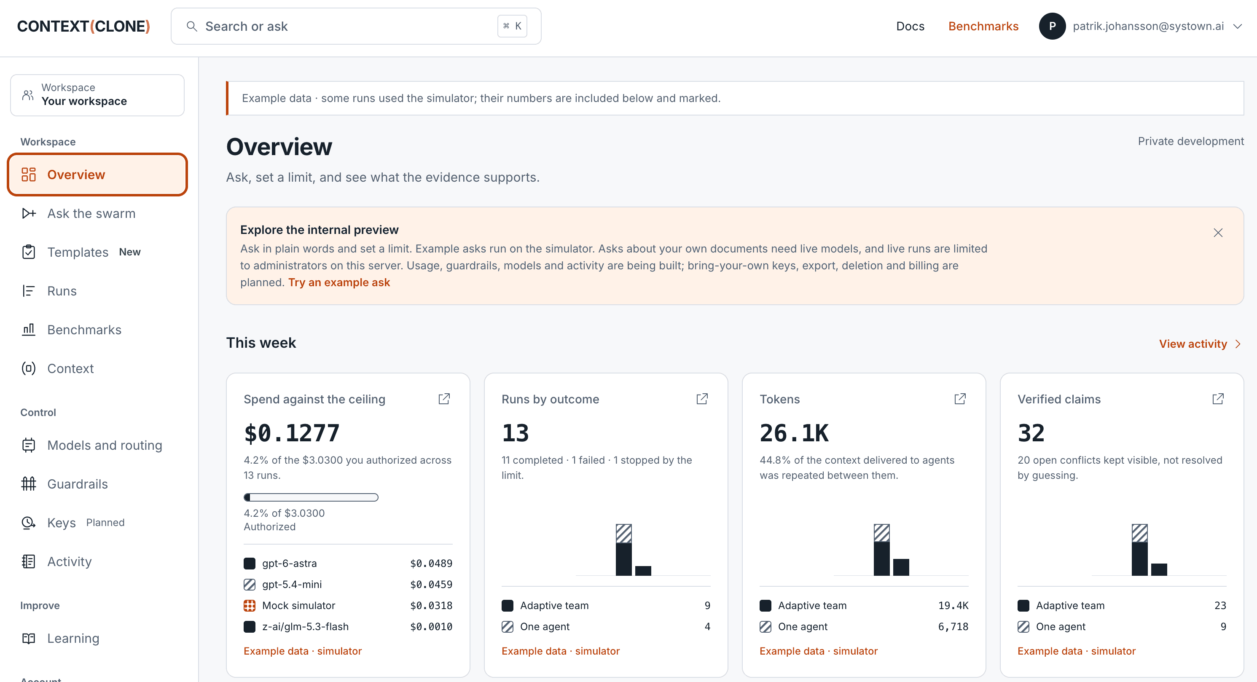Click the Learning book icon

coord(29,638)
